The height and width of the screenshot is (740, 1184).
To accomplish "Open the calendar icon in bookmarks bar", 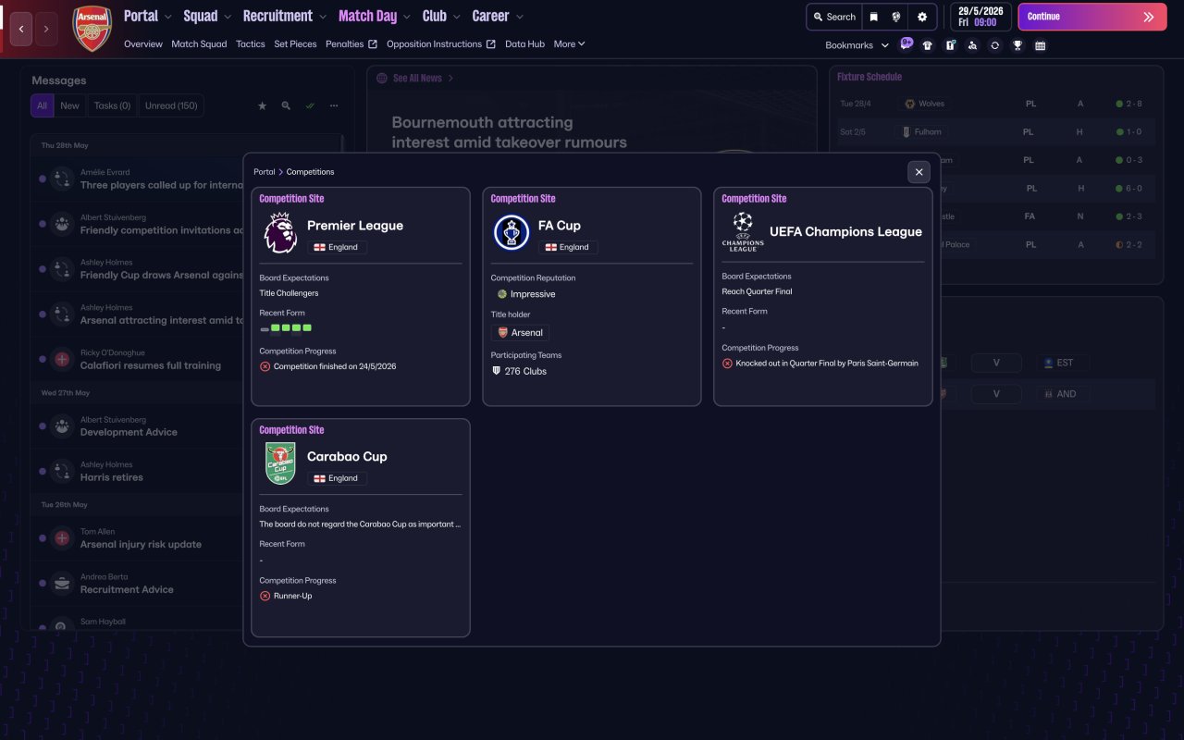I will 1040,45.
